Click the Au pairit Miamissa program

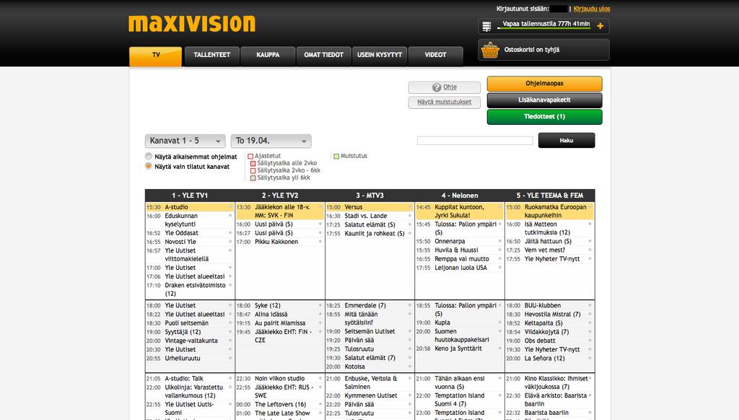(280, 323)
